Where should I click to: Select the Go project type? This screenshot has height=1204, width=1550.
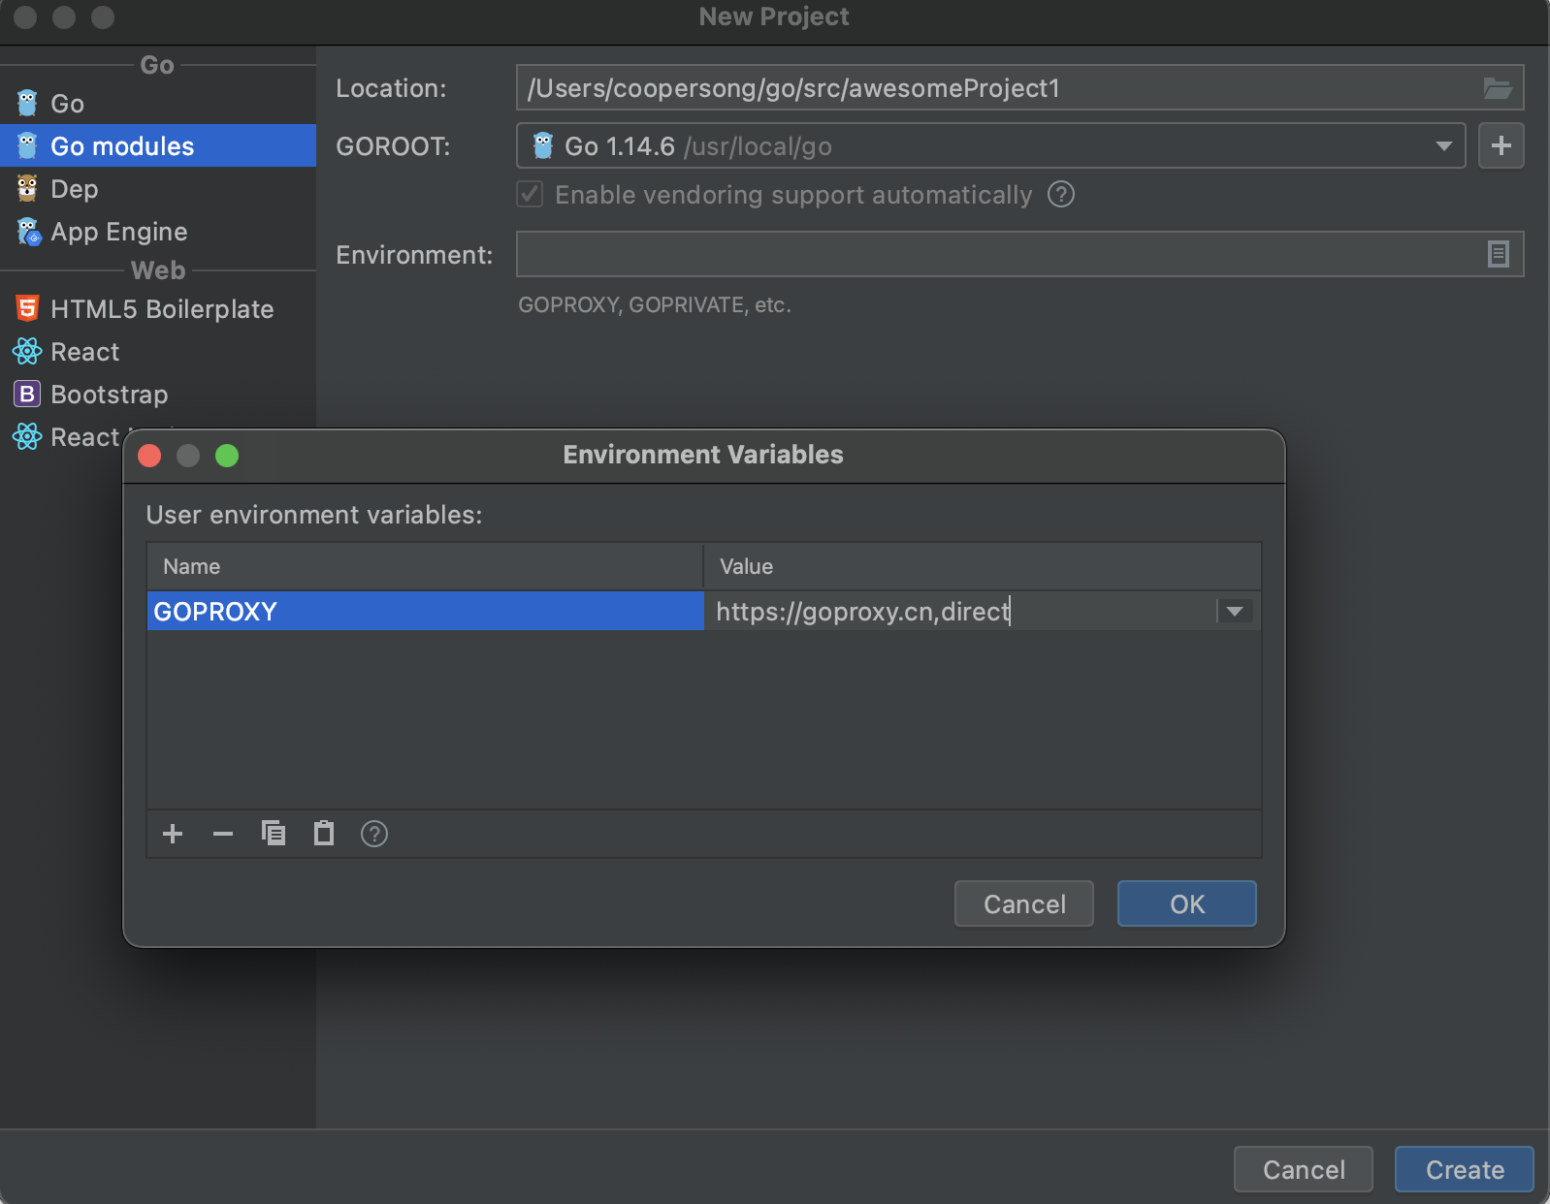click(157, 104)
